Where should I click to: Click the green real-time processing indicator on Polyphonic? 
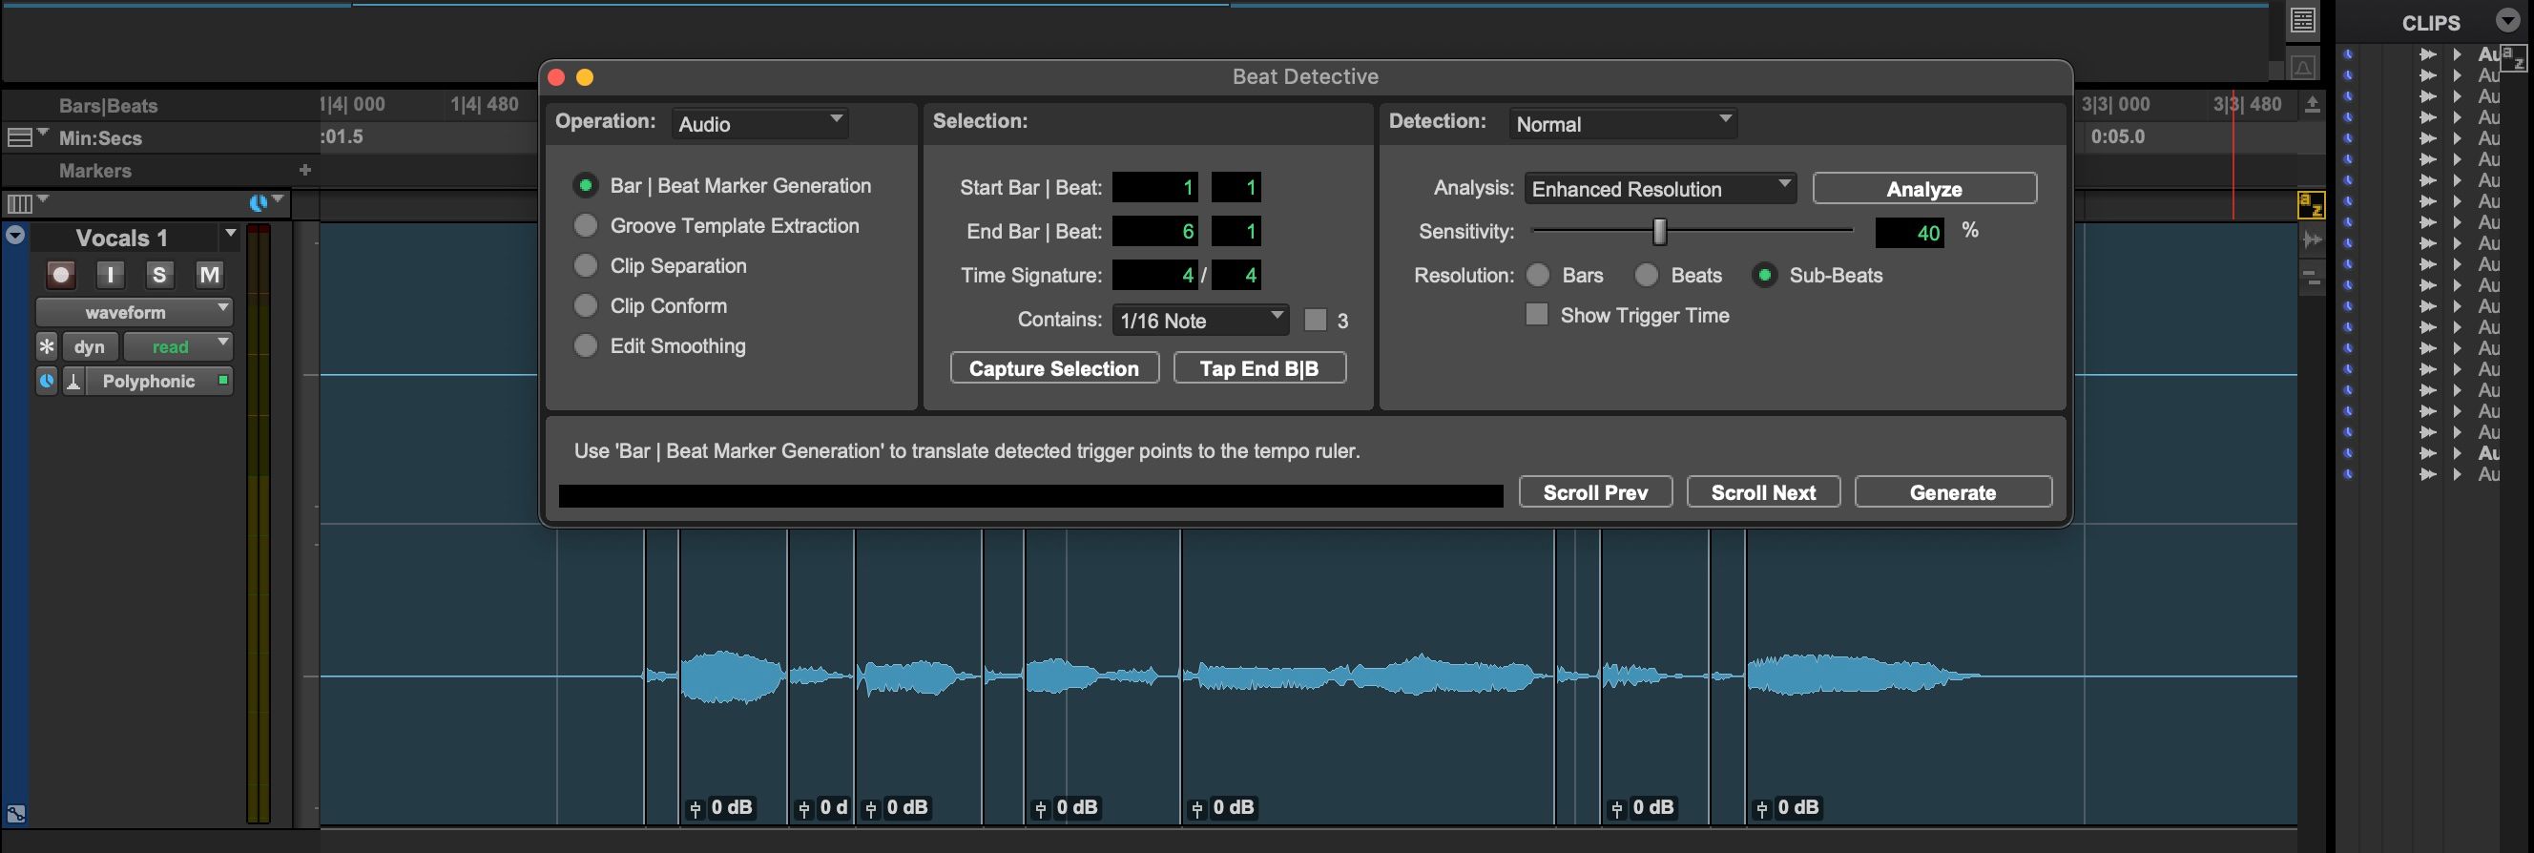pos(223,380)
